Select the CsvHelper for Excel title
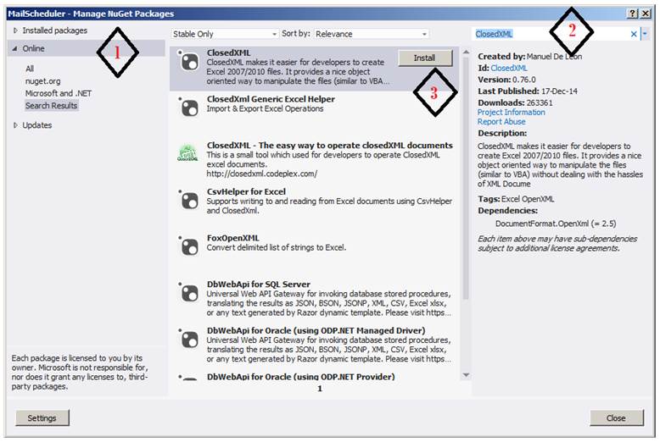 (246, 191)
